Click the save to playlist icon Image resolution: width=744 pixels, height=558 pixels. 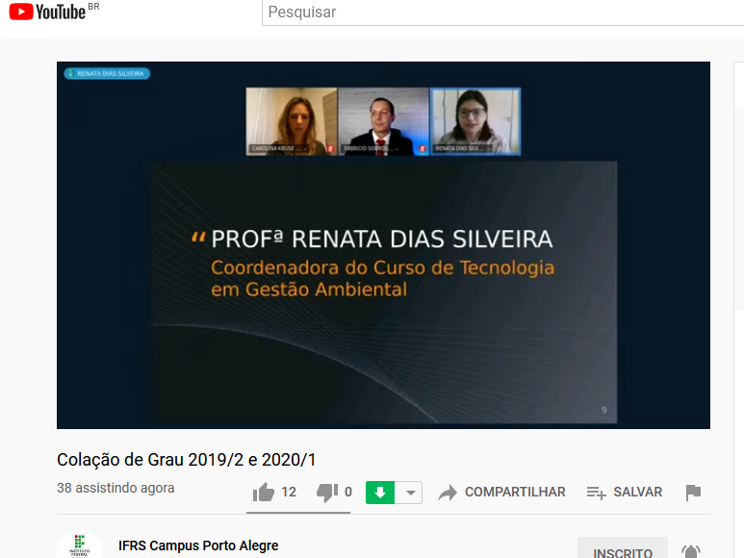point(596,493)
